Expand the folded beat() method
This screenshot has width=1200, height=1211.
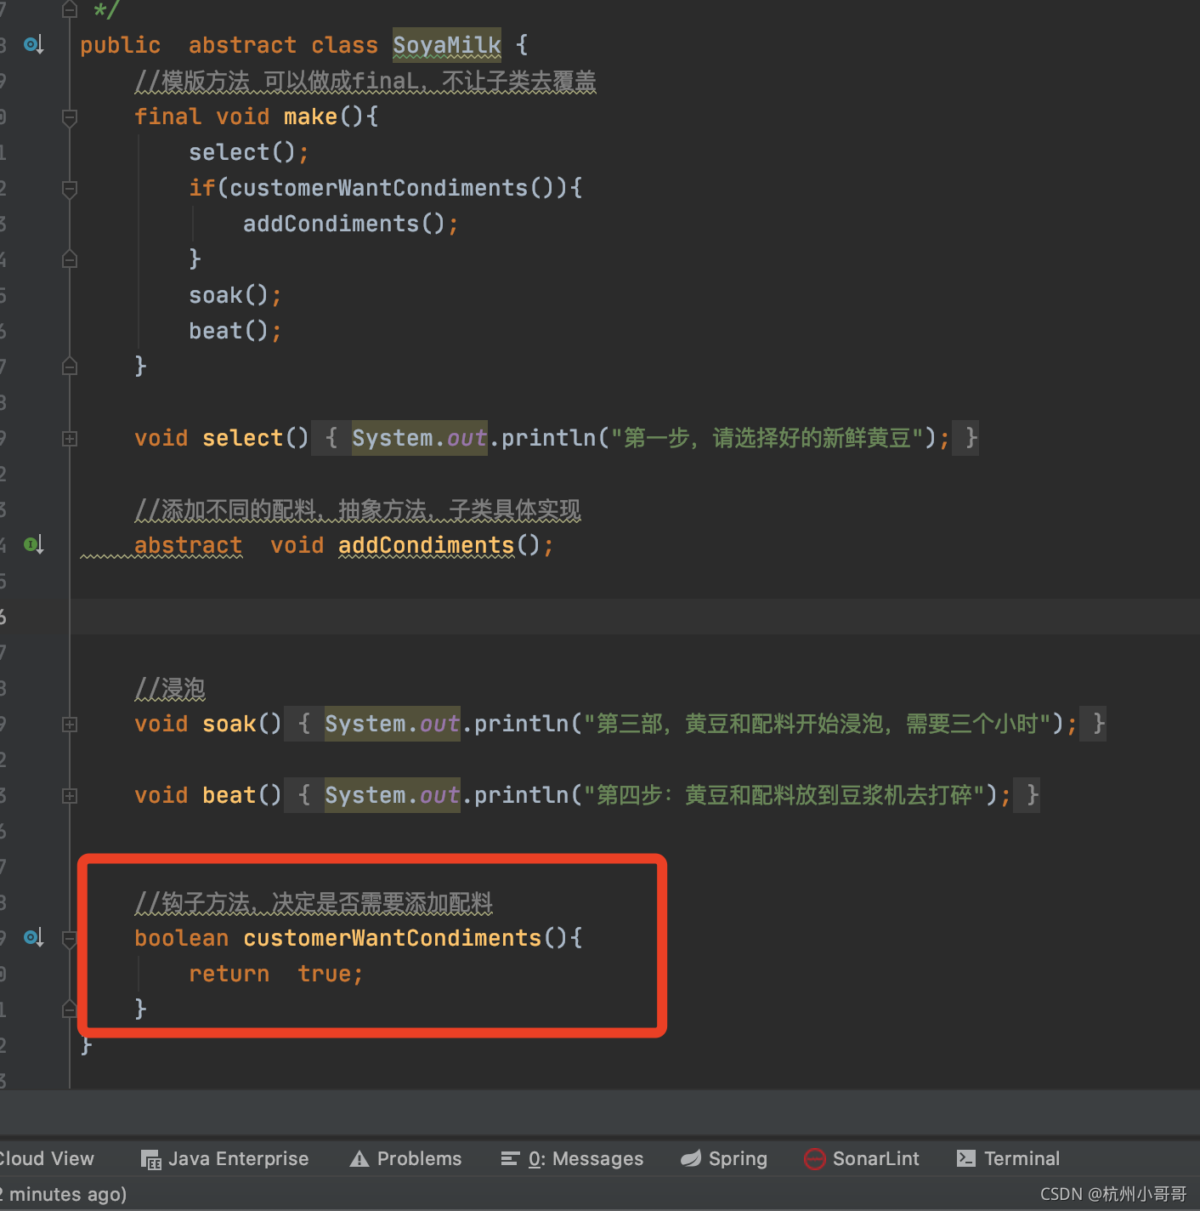tap(70, 795)
